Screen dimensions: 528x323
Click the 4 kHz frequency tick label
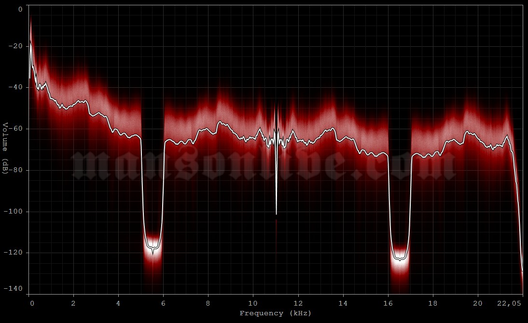119,304
